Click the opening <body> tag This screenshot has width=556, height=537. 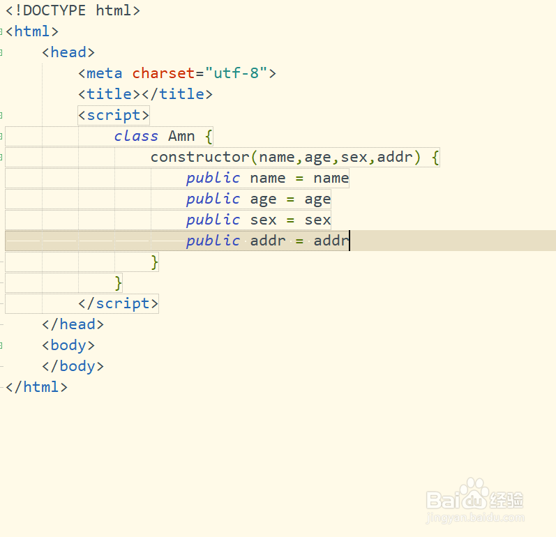[x=68, y=346]
